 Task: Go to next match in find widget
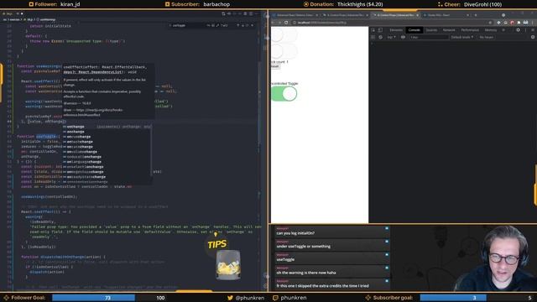tap(242, 25)
